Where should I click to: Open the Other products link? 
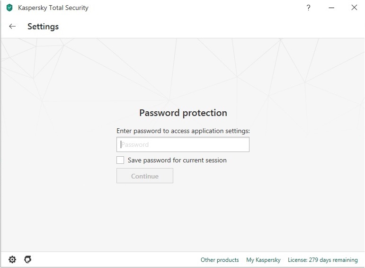[220, 260]
